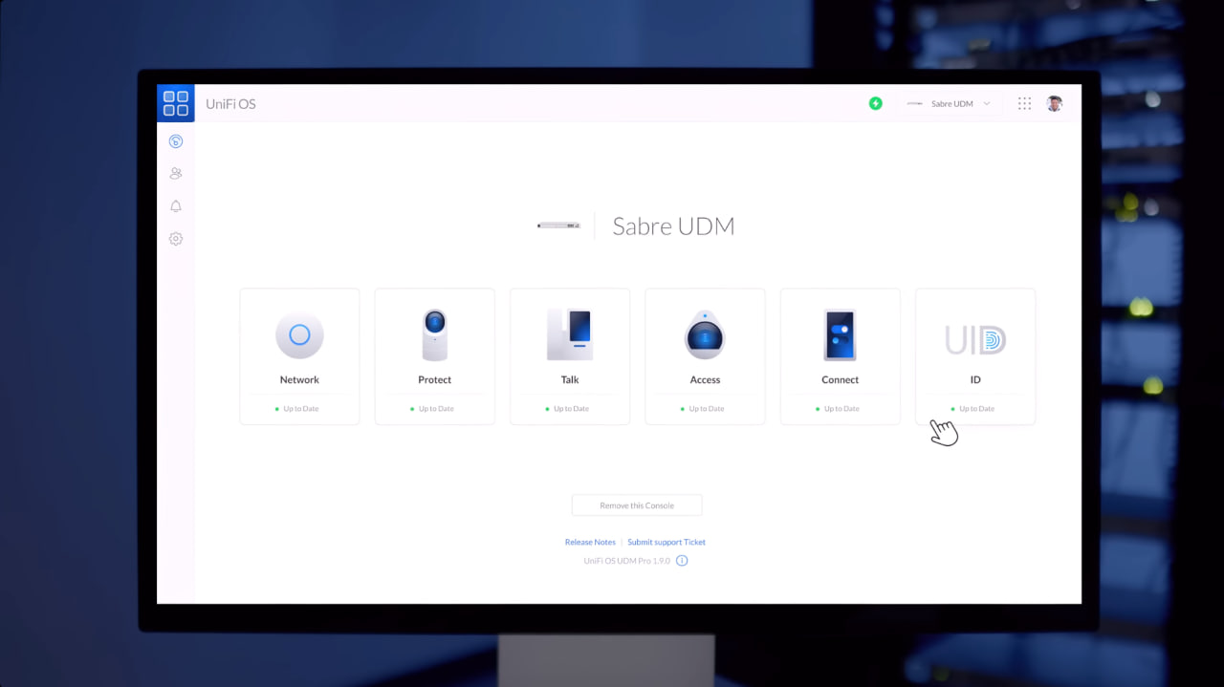Launch the Network application card
The width and height of the screenshot is (1224, 687).
[299, 356]
